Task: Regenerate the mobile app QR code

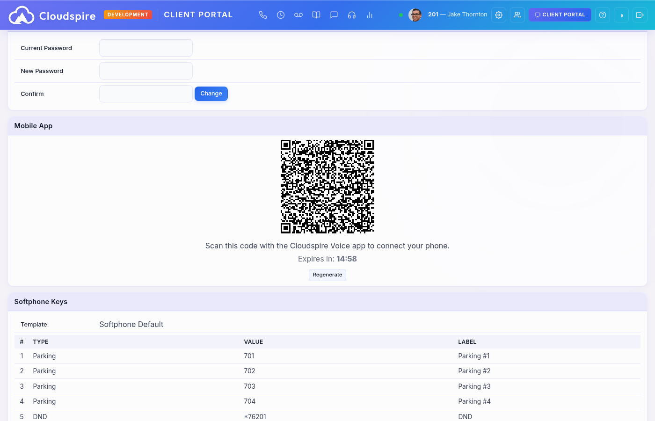Action: [x=327, y=275]
